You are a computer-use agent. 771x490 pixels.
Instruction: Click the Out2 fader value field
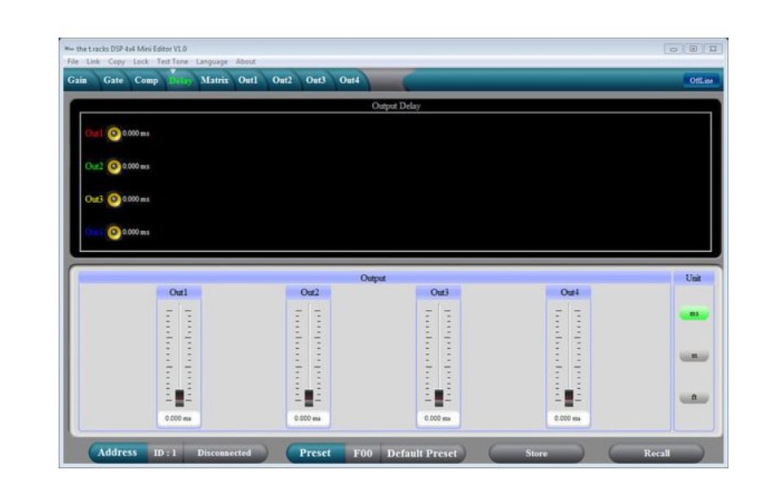tap(308, 418)
